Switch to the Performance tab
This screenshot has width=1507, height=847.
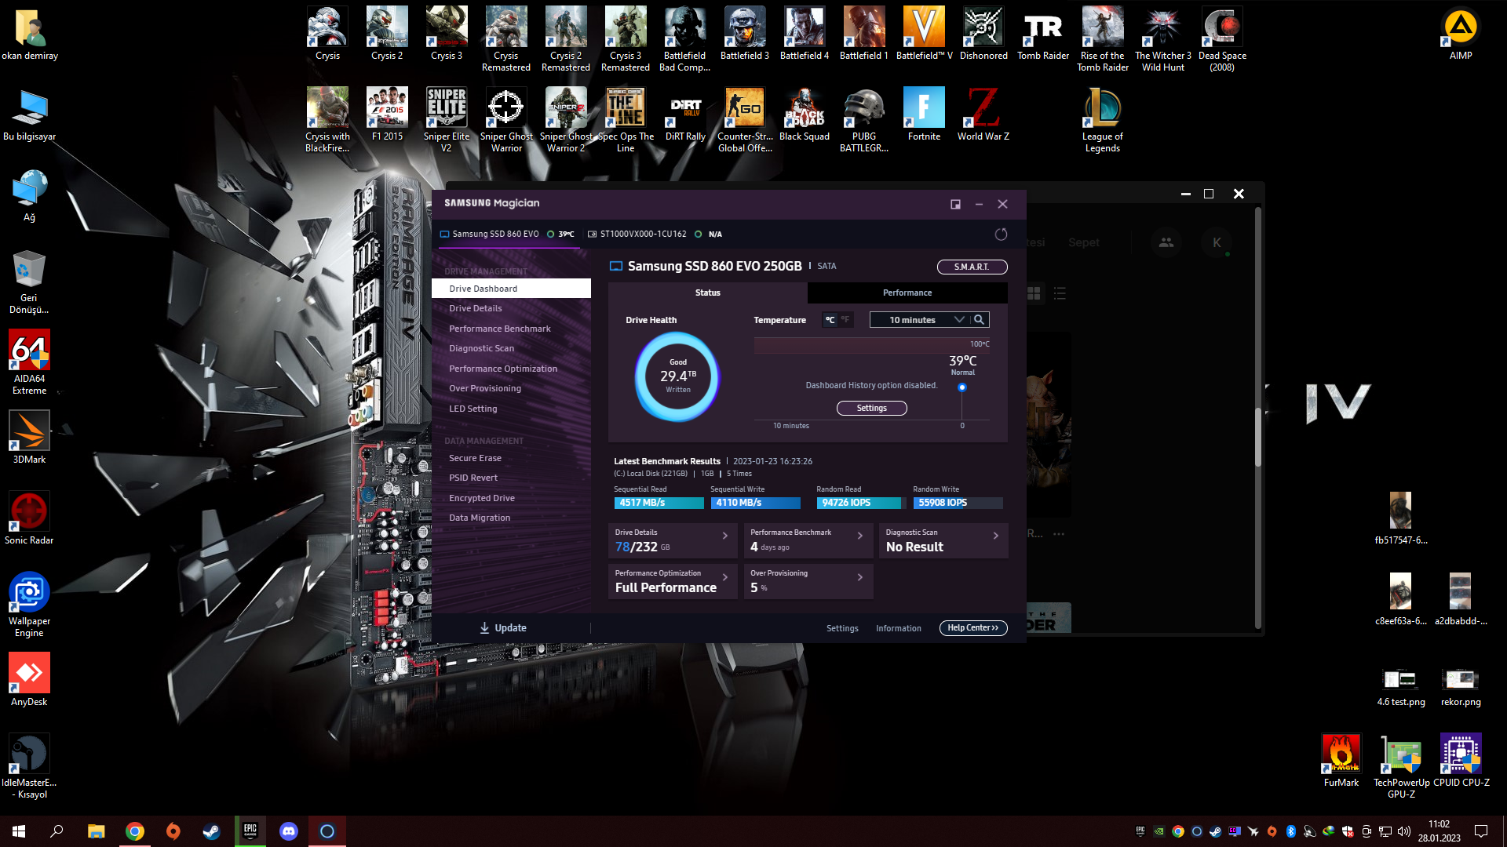907,293
